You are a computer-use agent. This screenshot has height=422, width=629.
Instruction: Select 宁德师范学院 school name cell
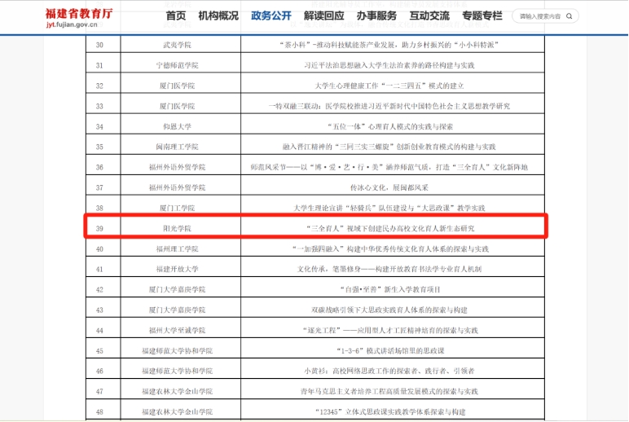tap(177, 65)
